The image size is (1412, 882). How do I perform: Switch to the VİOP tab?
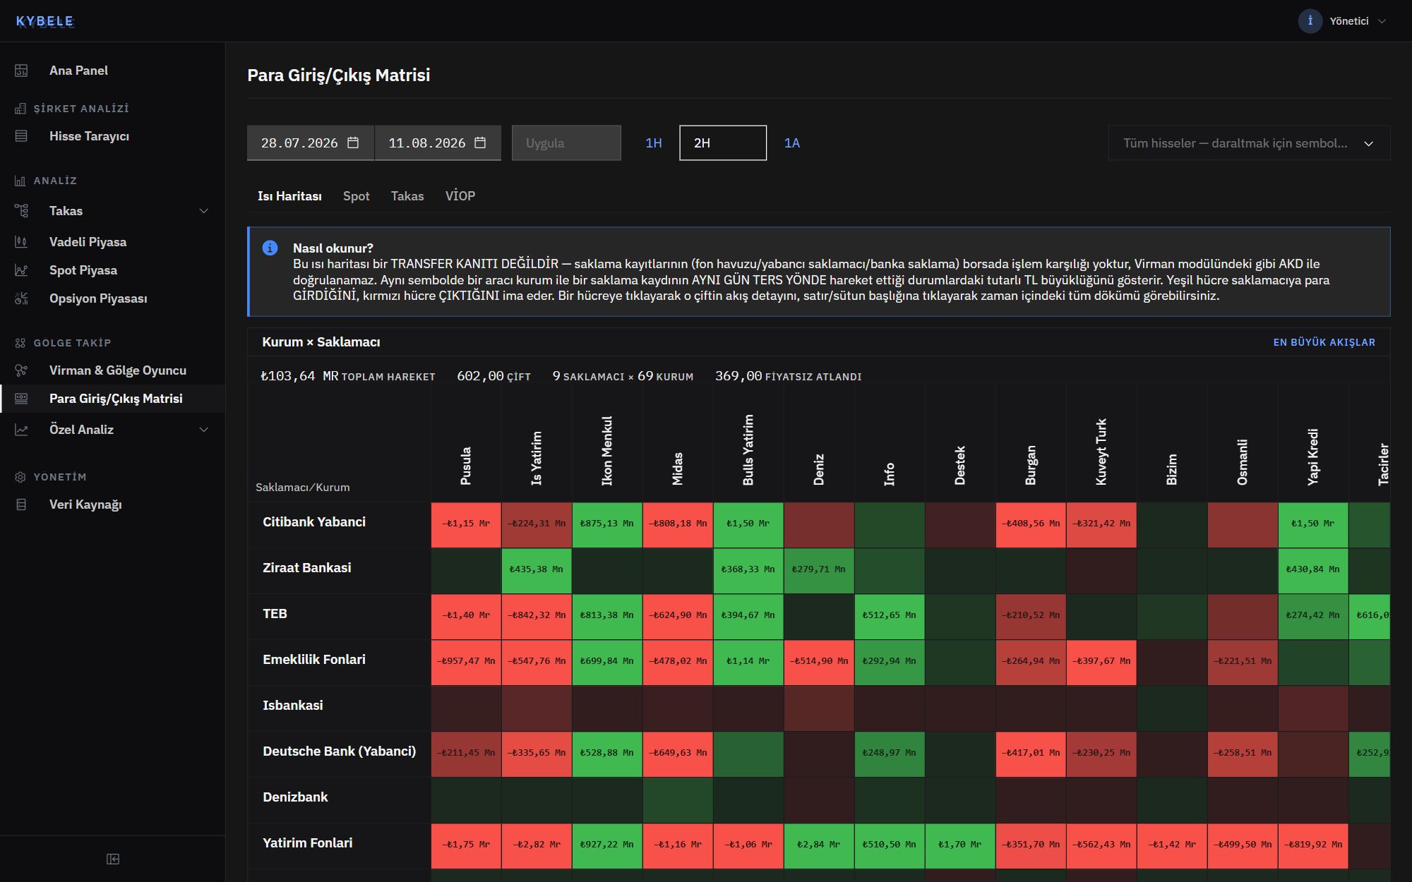(460, 196)
